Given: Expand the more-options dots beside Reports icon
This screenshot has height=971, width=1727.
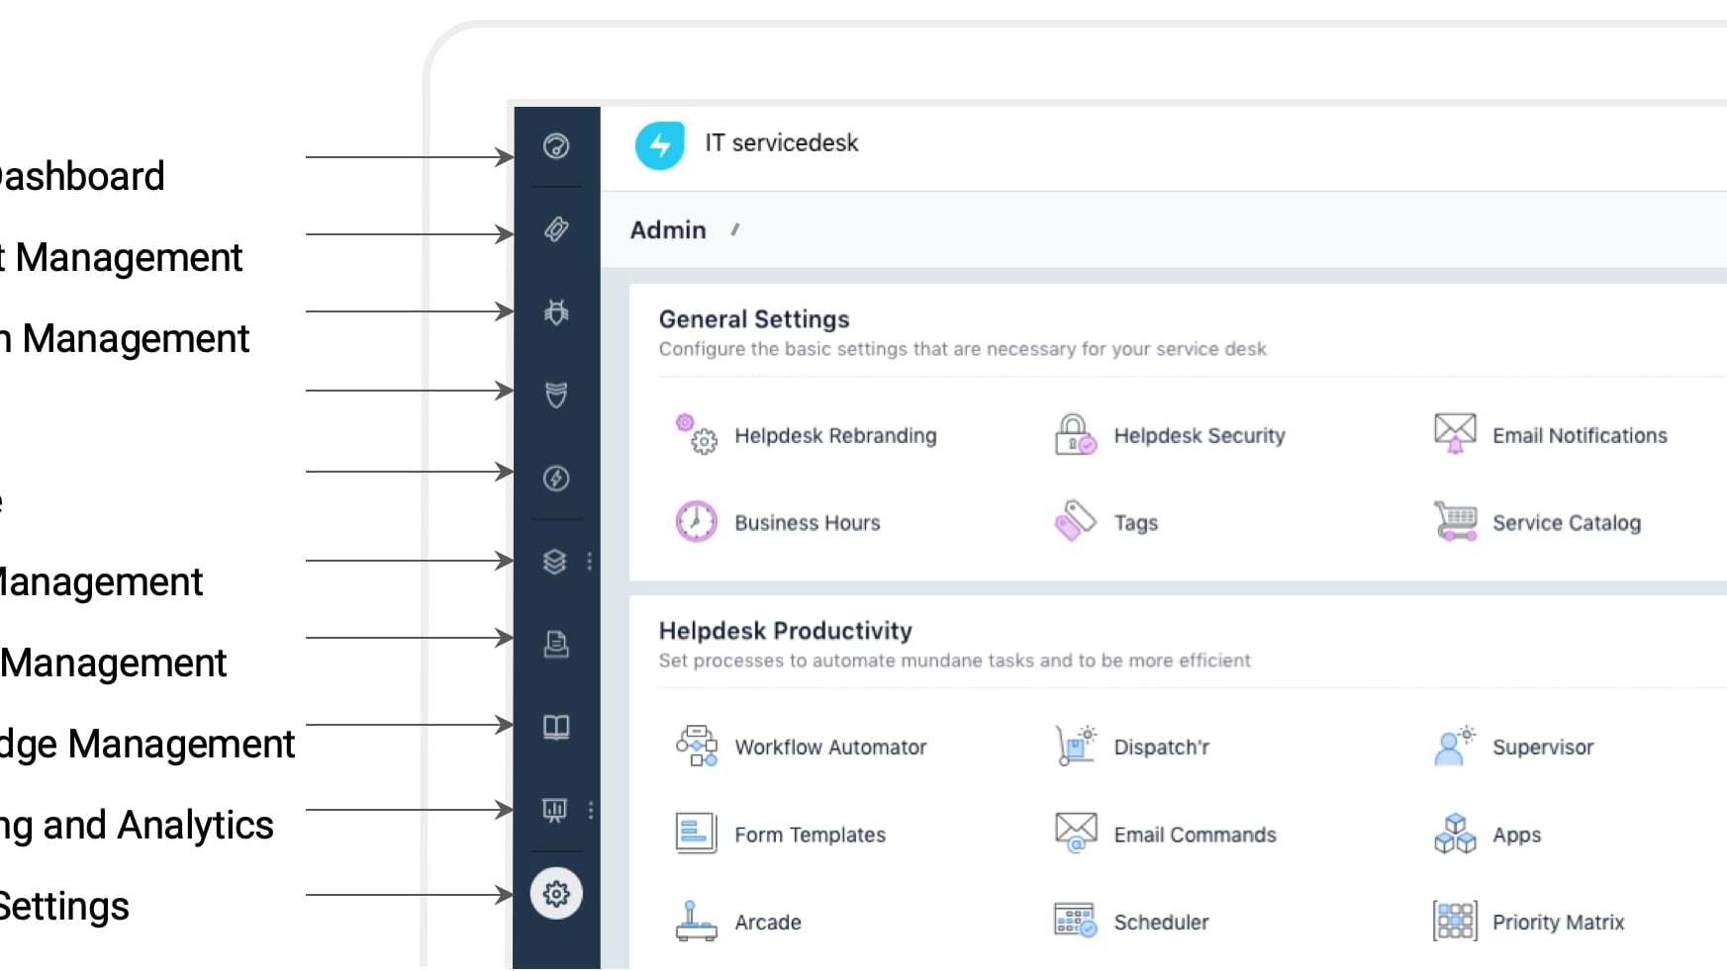Looking at the screenshot, I should point(591,810).
